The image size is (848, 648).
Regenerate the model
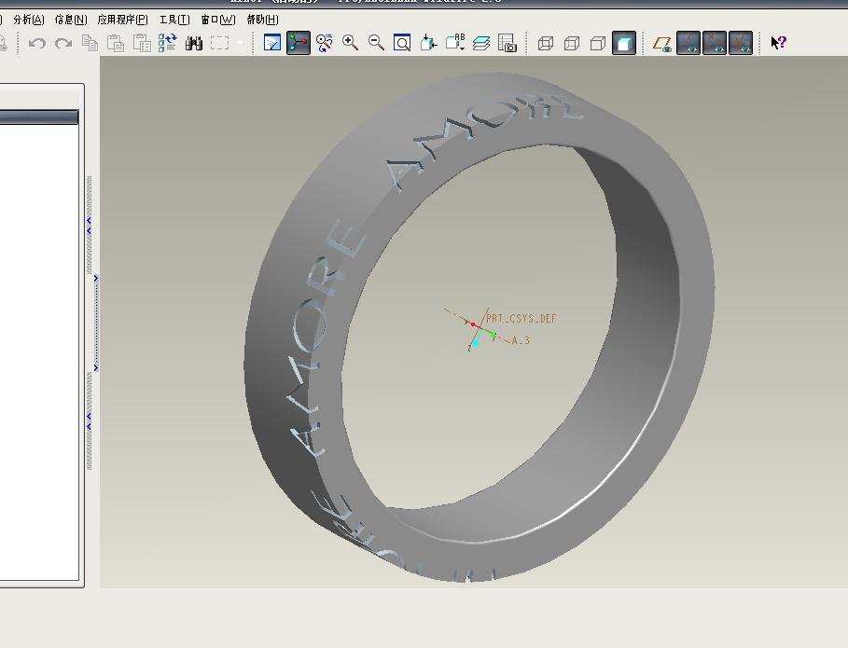(x=168, y=43)
